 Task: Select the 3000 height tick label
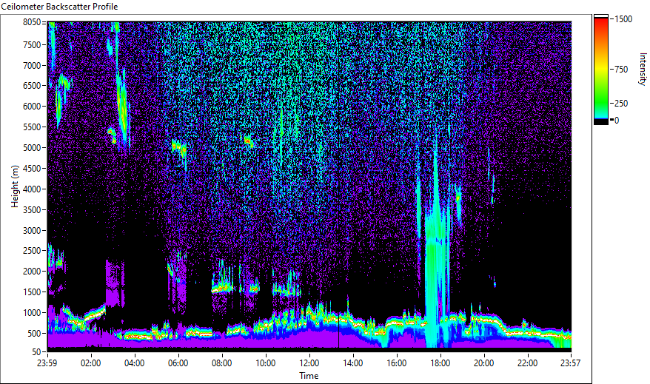click(x=32, y=231)
